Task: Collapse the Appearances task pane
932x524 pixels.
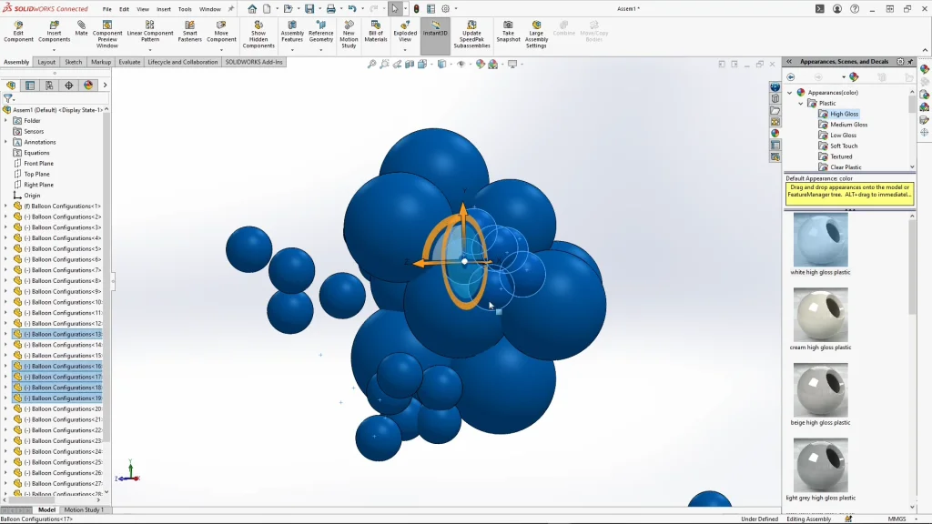Action: click(789, 61)
